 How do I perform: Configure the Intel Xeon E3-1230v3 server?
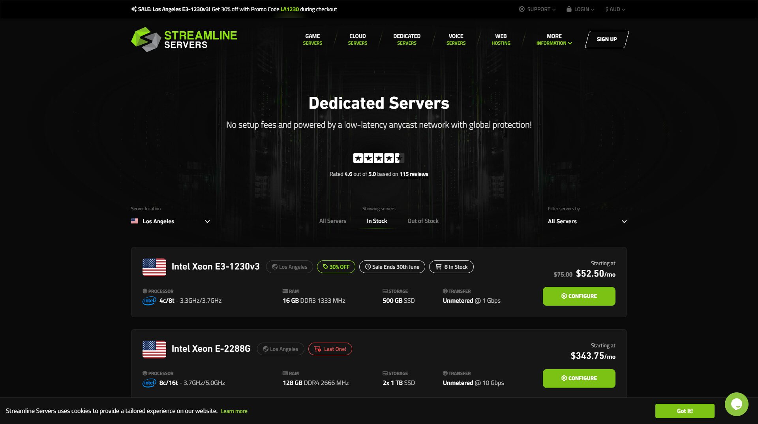579,296
